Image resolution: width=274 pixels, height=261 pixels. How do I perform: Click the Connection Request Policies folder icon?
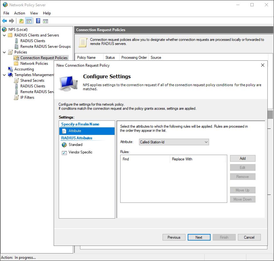tap(16, 58)
